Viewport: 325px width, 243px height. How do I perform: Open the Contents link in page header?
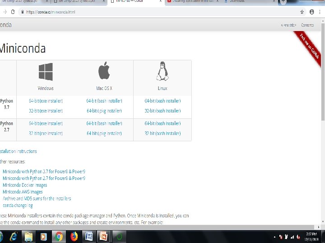pos(307,25)
